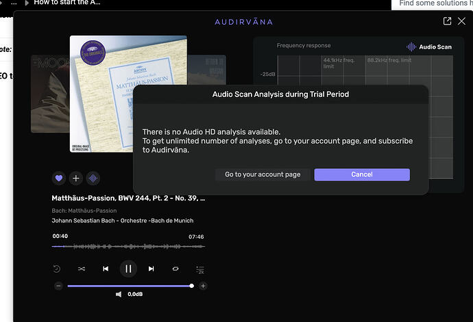Screen dimensions: 473x322
Task: Select the previous album cover on left
Action: [50, 94]
